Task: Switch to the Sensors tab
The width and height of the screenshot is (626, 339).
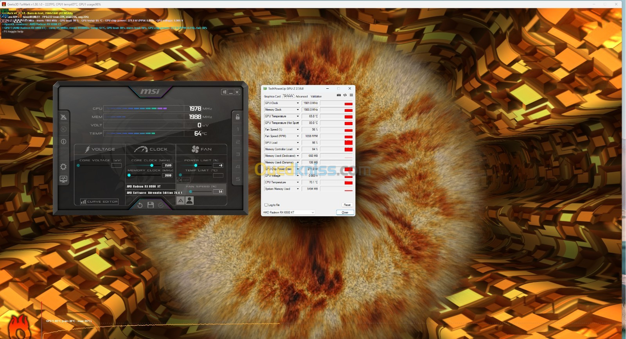Action: (x=288, y=96)
